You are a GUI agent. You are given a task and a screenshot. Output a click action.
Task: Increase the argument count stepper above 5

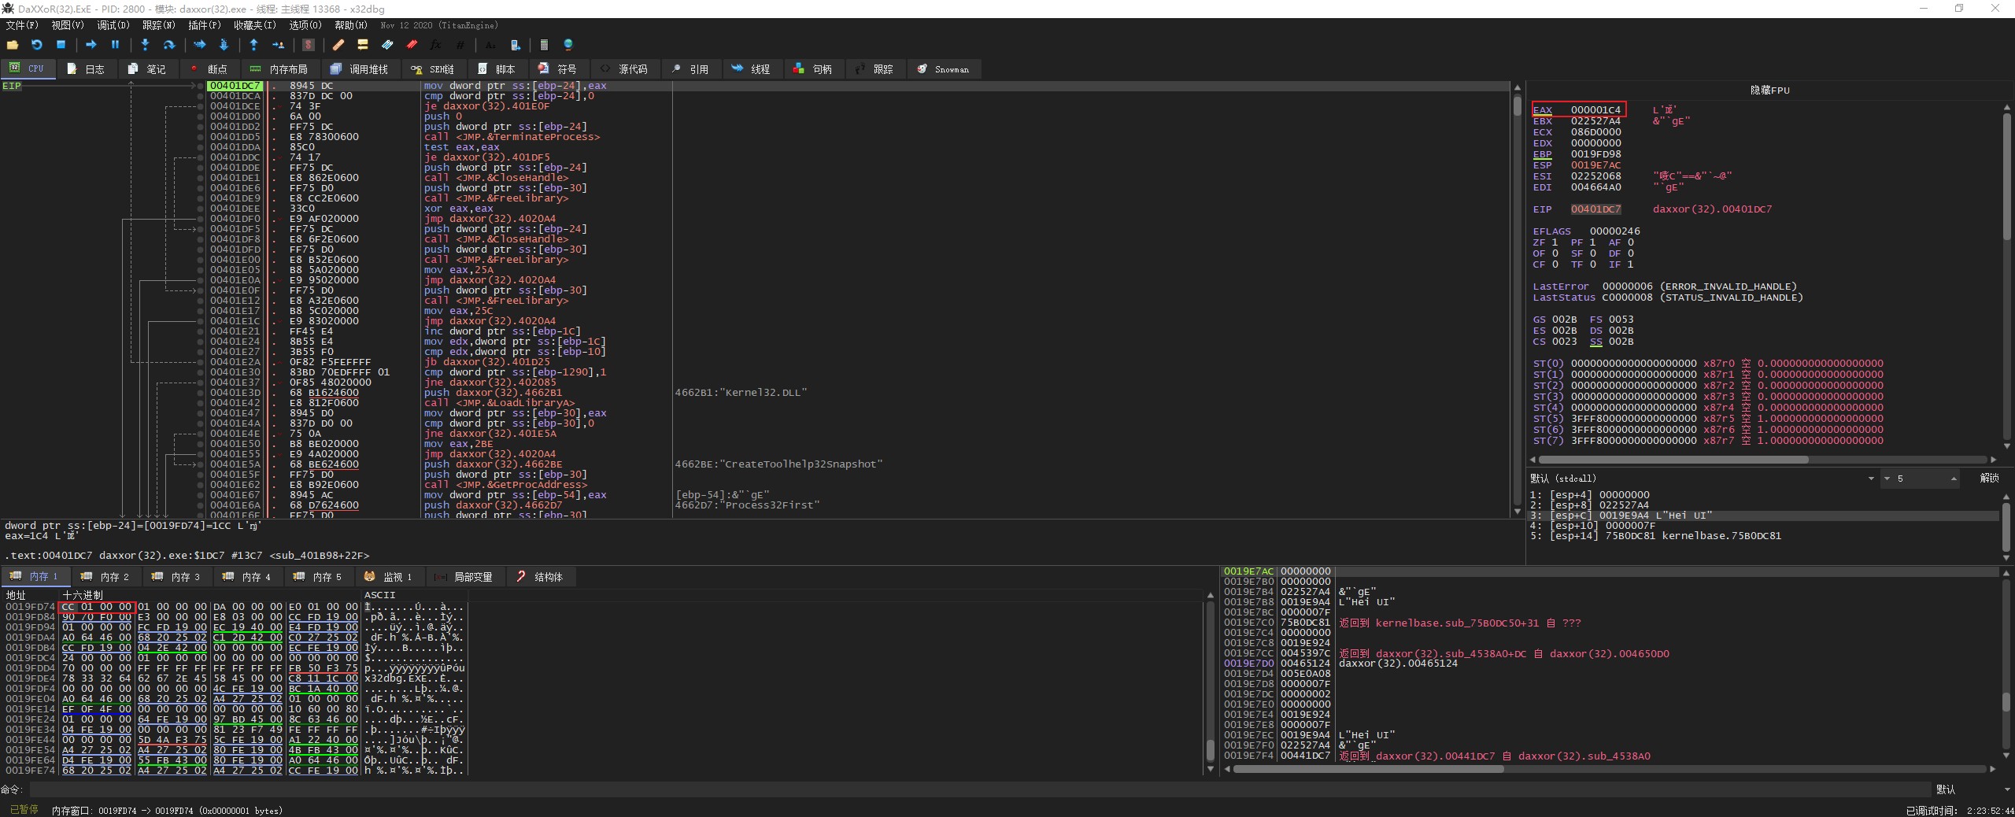tap(1954, 477)
